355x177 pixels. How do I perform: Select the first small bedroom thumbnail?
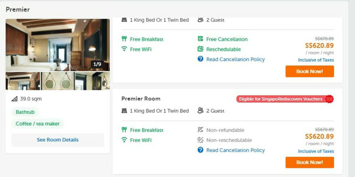pos(23,81)
